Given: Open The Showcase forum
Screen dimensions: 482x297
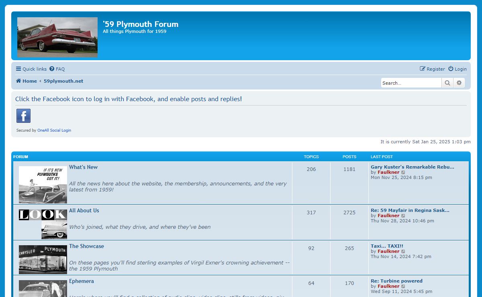Looking at the screenshot, I should pyautogui.click(x=86, y=246).
